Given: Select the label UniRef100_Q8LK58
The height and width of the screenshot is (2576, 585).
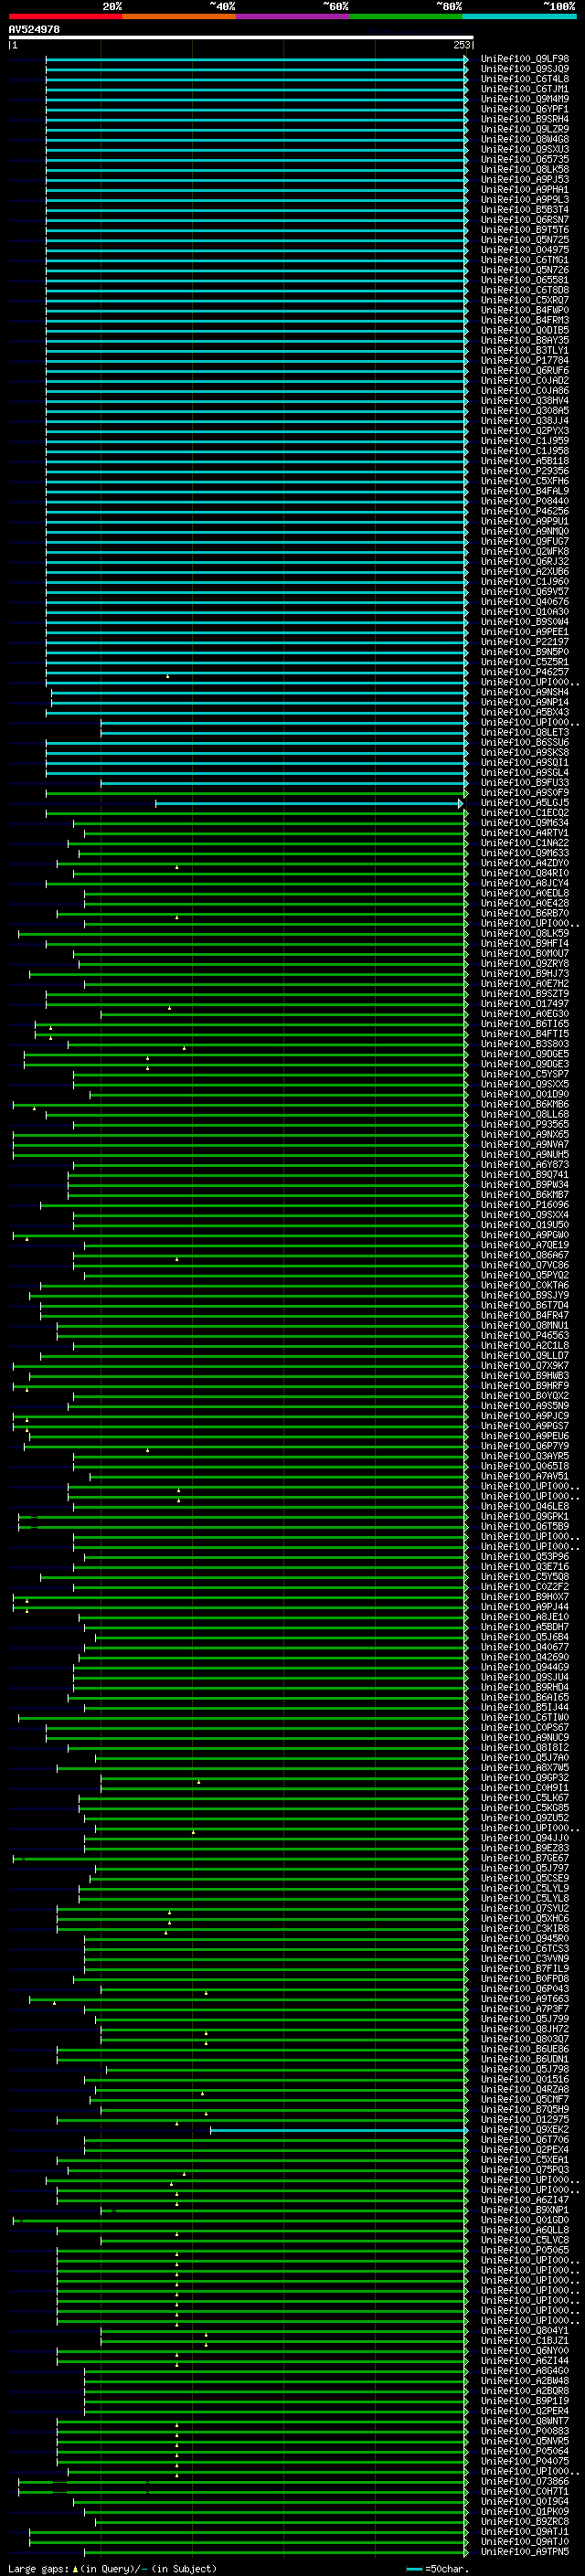Looking at the screenshot, I should [x=525, y=169].
